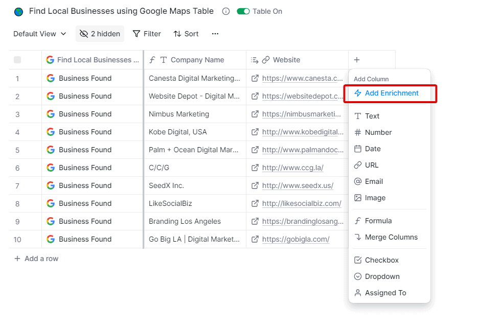Click the Kobe Digital, USA cell
Image resolution: width=480 pixels, height=329 pixels.
point(195,132)
